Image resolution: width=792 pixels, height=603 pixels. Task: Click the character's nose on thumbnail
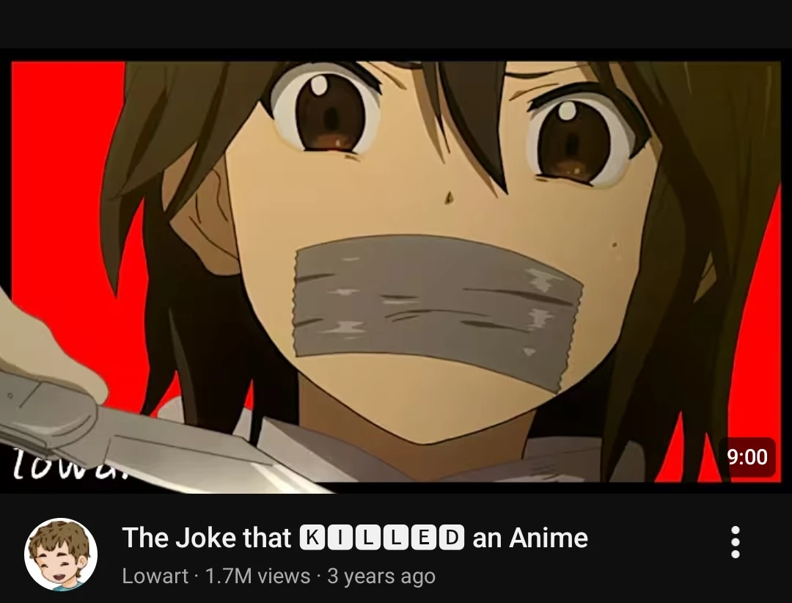[x=449, y=197]
